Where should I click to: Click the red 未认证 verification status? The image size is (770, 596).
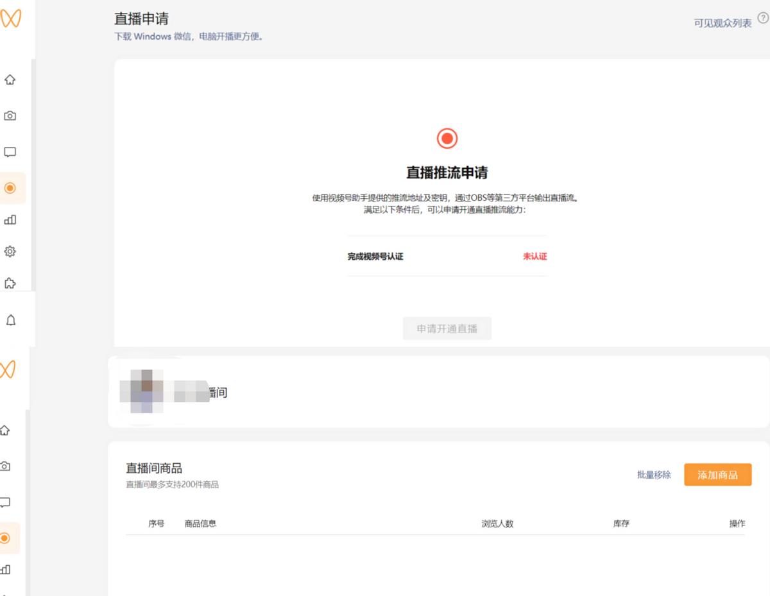tap(534, 256)
